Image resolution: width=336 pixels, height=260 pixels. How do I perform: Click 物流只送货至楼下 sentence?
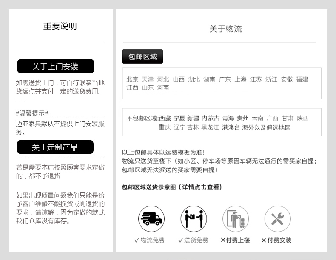click(219, 161)
